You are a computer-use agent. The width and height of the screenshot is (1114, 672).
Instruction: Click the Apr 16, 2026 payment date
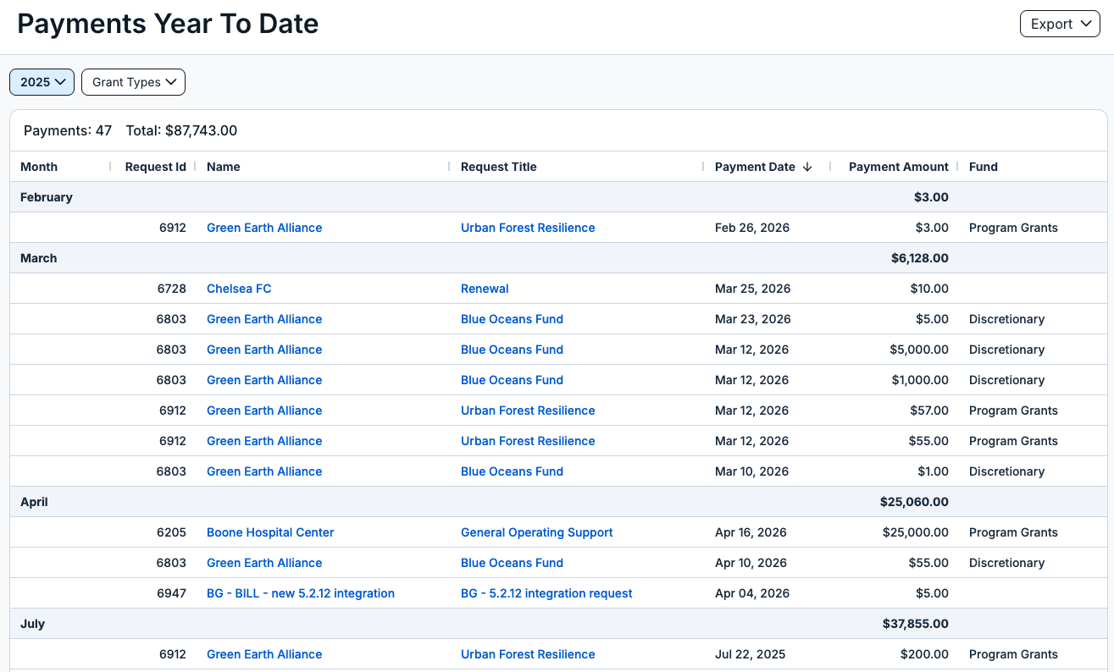[751, 532]
